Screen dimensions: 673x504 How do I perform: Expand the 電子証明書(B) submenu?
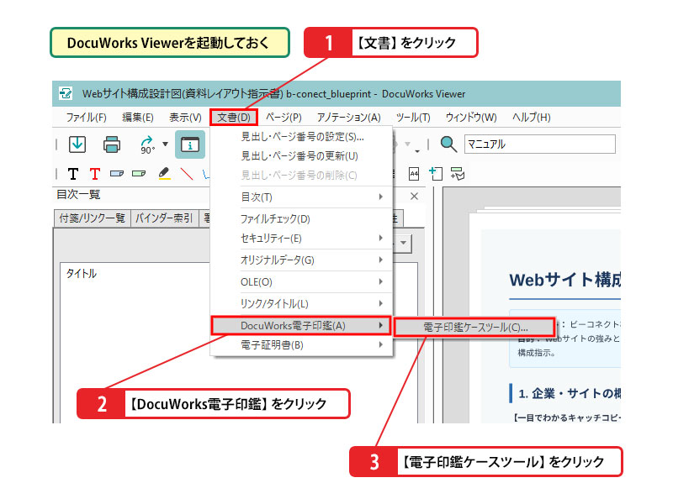point(302,345)
